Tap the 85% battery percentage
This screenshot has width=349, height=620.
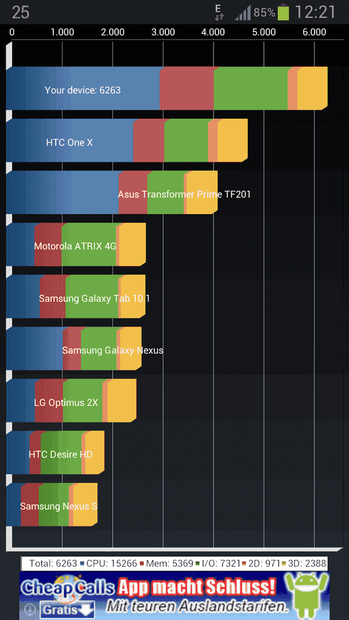265,13
